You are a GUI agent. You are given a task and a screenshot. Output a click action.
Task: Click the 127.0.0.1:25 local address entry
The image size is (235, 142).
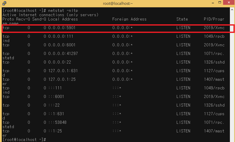coord(62,79)
